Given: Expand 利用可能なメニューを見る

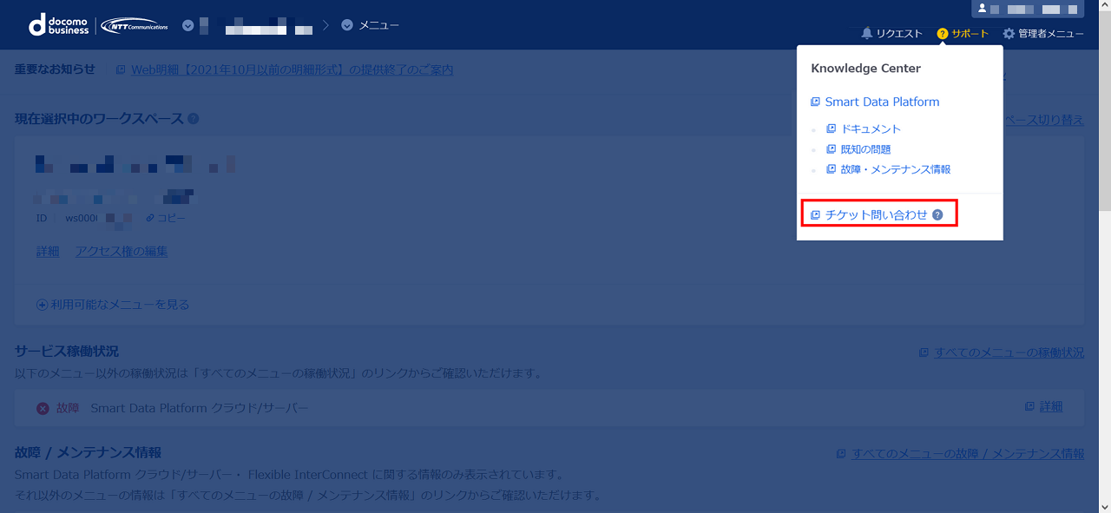Looking at the screenshot, I should [113, 305].
